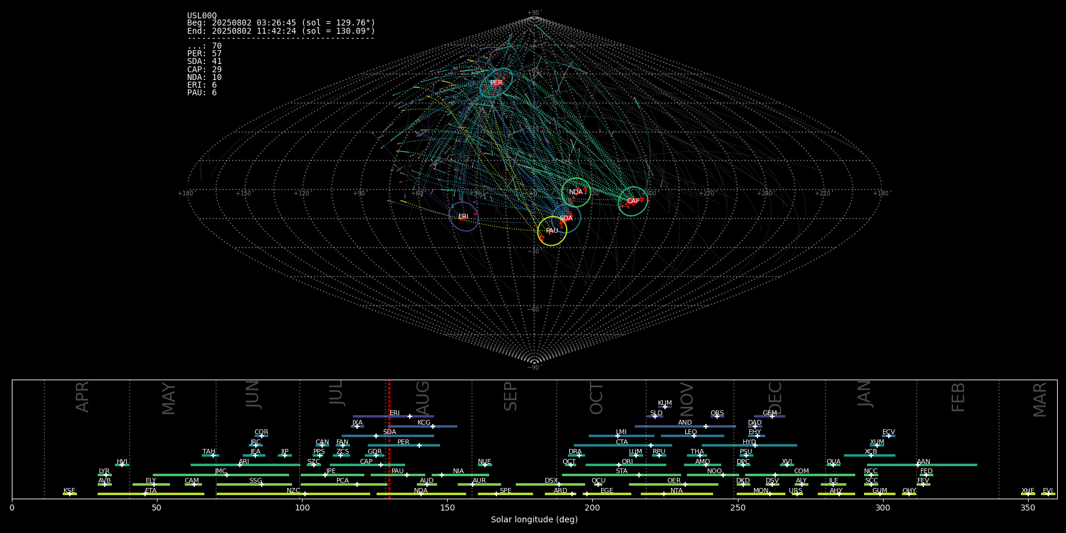This screenshot has height=533, width=1066.
Task: Select the AND activity bar in the timeline
Action: tap(685, 426)
